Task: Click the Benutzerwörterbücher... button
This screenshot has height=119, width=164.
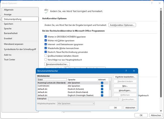Action: [x=57, y=64]
